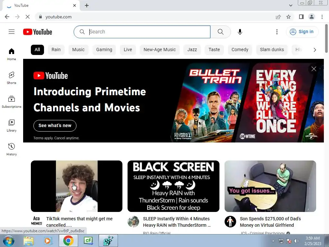Click the Chrome taskbar icon
The width and height of the screenshot is (329, 247).
click(68, 241)
